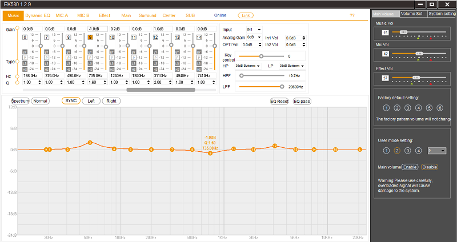The width and height of the screenshot is (457, 242).
Task: Adjust the Q spinner for band 9
Action: pos(105,82)
